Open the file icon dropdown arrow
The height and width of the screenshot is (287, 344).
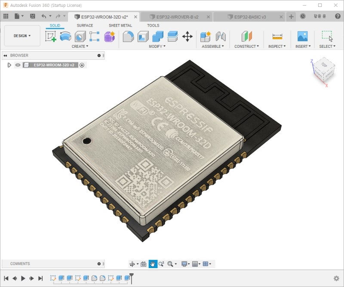(x=22, y=16)
